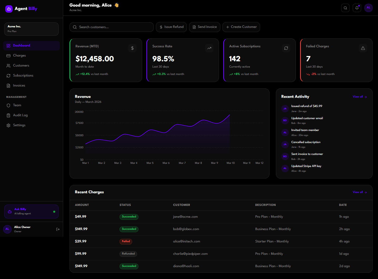
Task: Click the trend arrow icon on Success Rate card
Action: click(x=209, y=48)
